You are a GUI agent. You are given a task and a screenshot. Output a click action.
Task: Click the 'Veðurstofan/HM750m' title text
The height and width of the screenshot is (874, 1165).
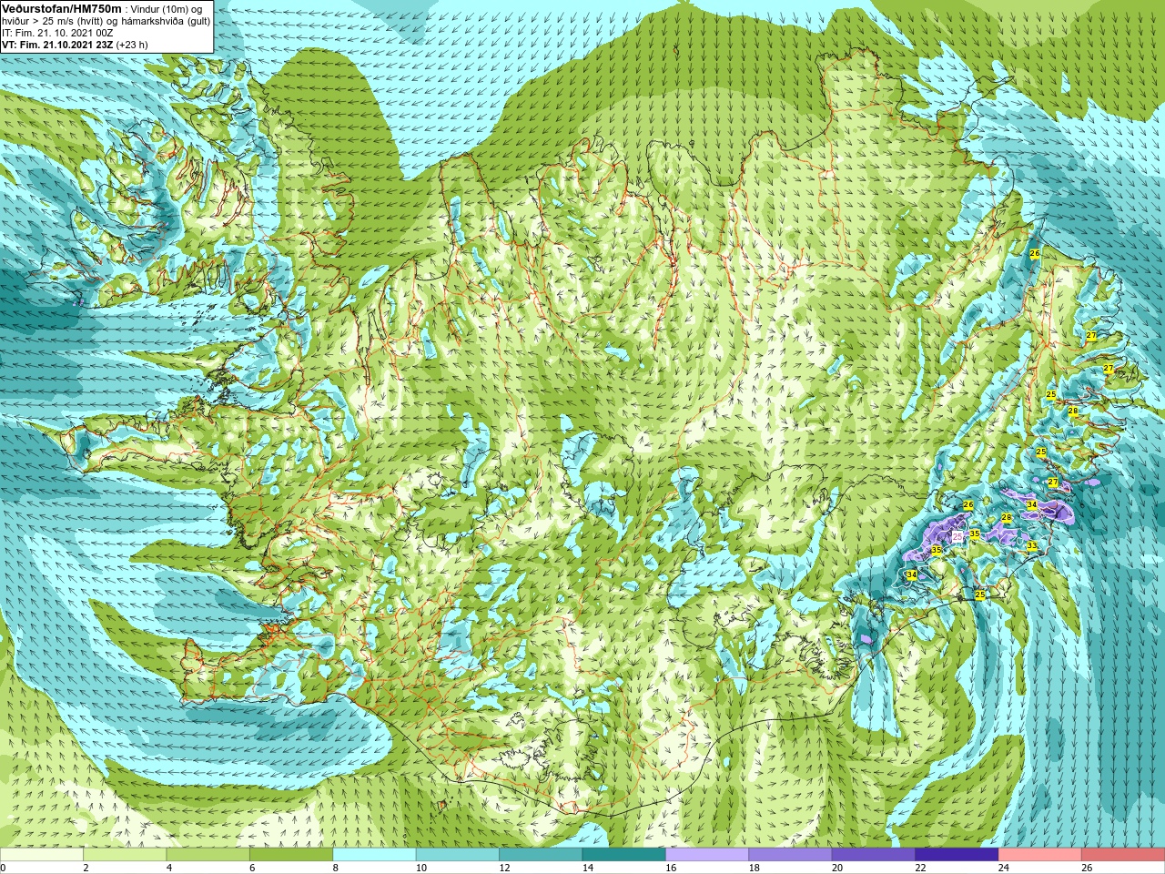[x=62, y=8]
